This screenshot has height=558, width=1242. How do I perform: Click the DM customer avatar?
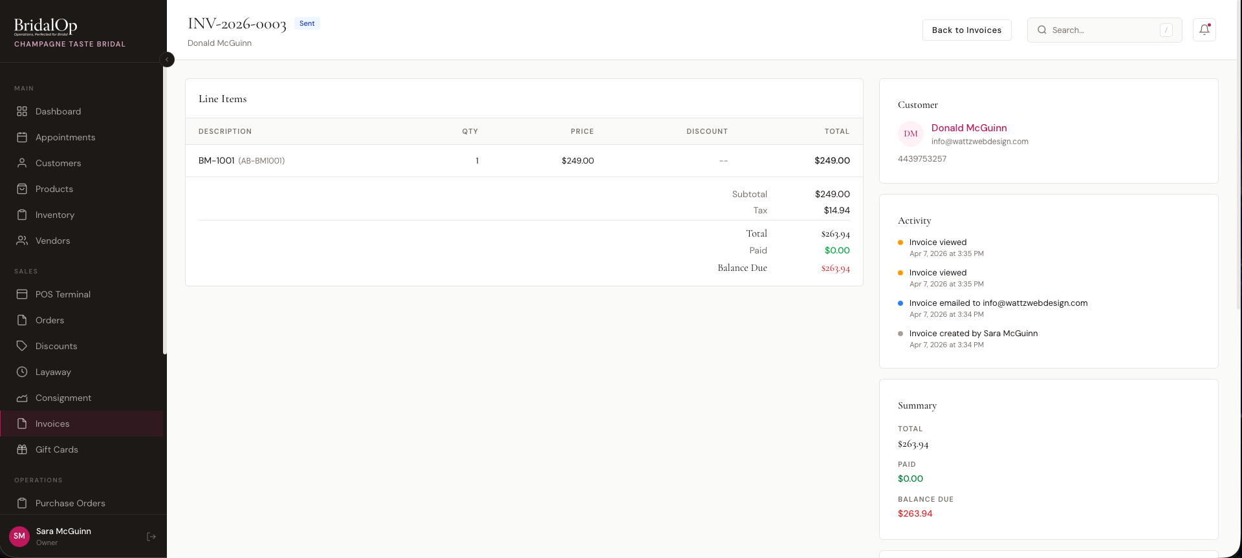pyautogui.click(x=911, y=134)
